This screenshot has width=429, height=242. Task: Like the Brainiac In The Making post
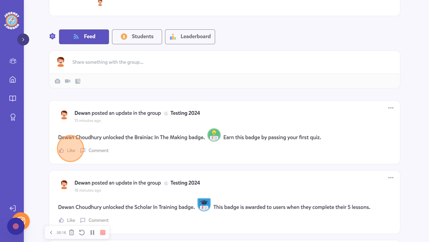(x=67, y=150)
